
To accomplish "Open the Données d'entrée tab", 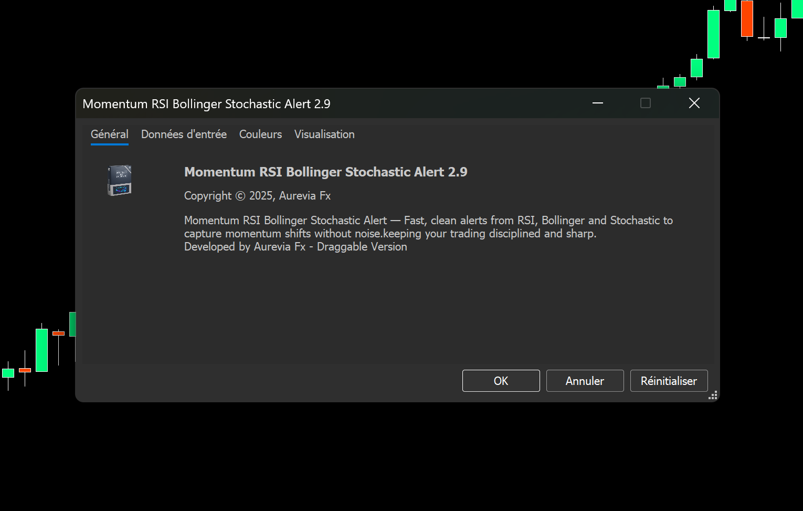I will (x=184, y=134).
